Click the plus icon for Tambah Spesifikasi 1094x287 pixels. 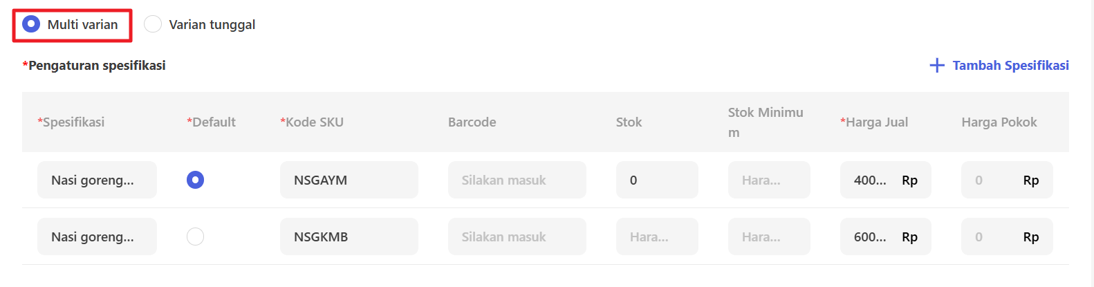(x=937, y=66)
